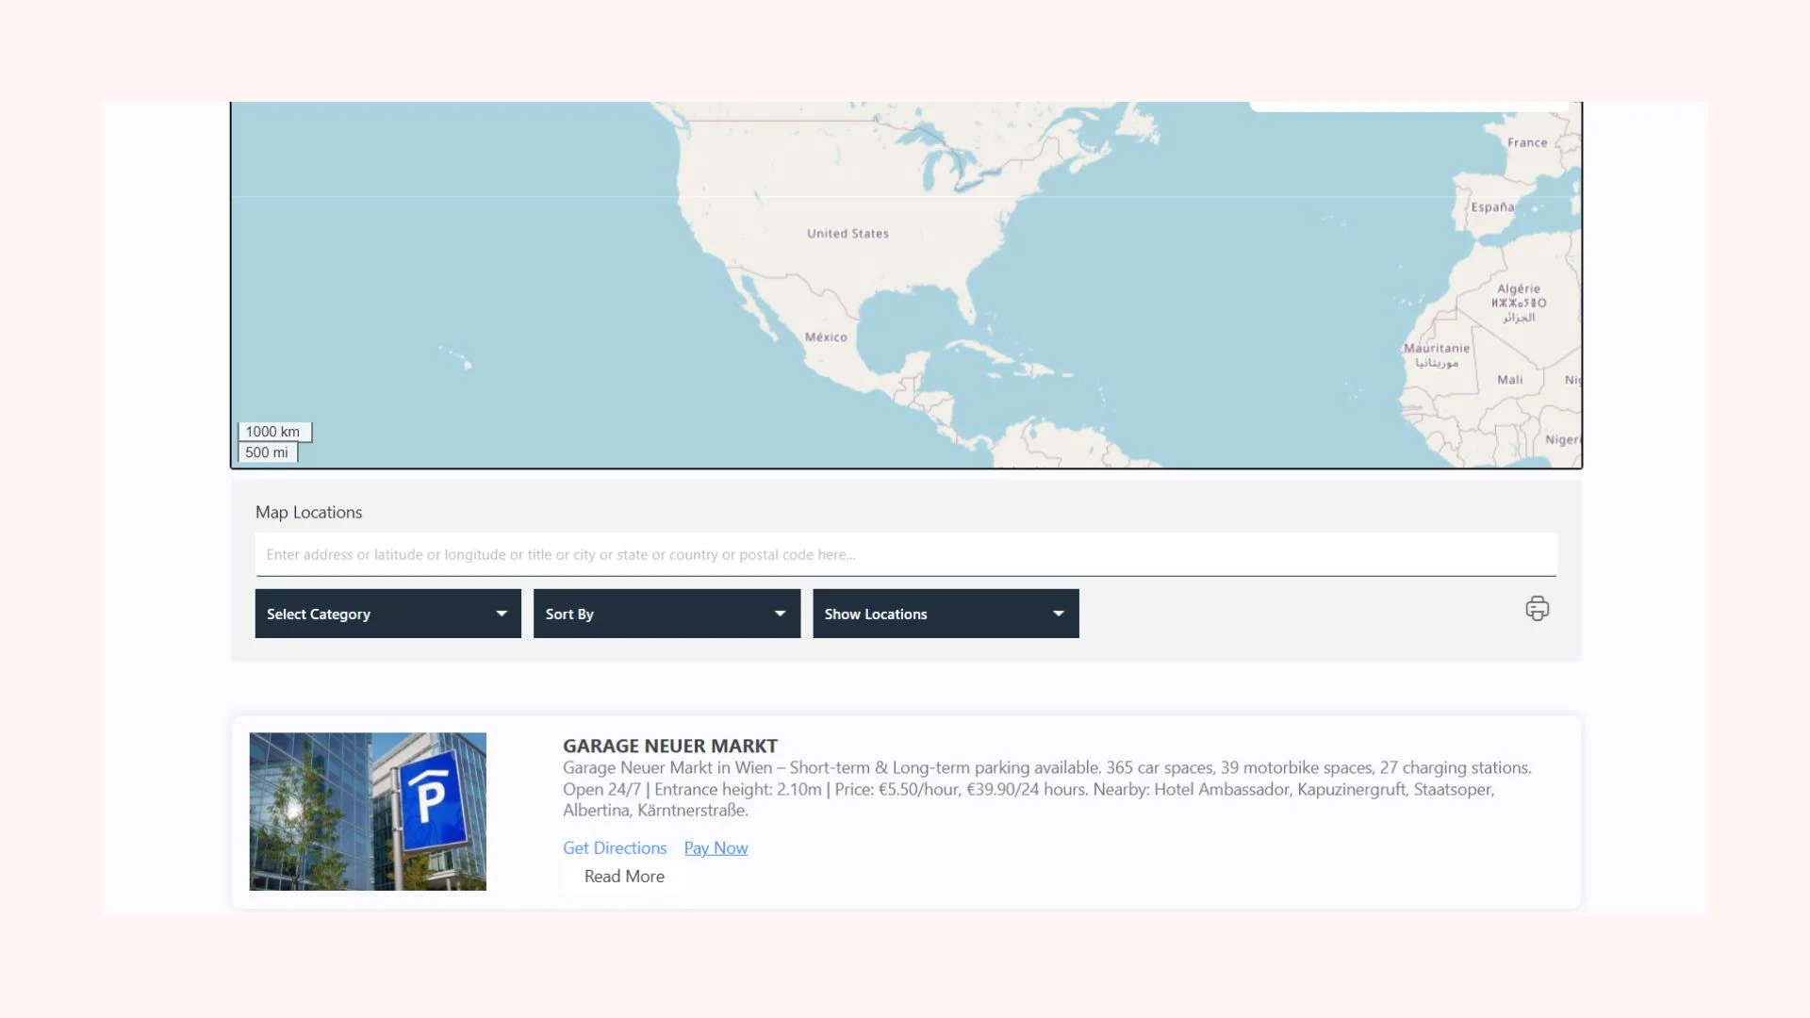Open the Show Locations dropdown
The width and height of the screenshot is (1810, 1018).
(x=946, y=614)
